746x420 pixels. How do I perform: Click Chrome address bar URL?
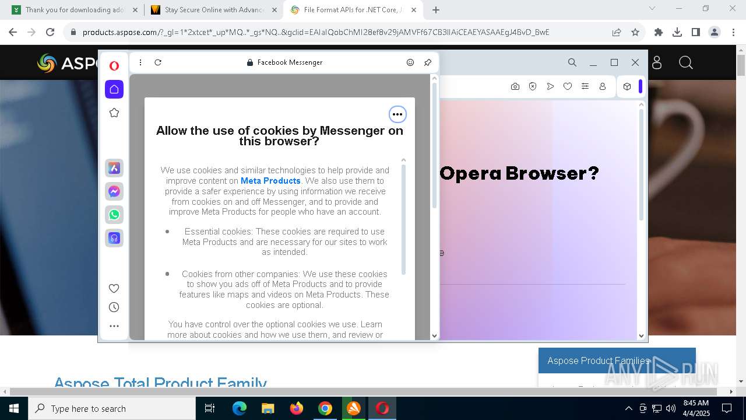(316, 32)
